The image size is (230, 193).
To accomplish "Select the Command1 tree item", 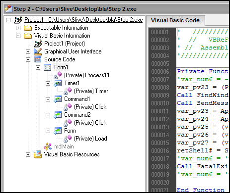I will pos(77,99).
